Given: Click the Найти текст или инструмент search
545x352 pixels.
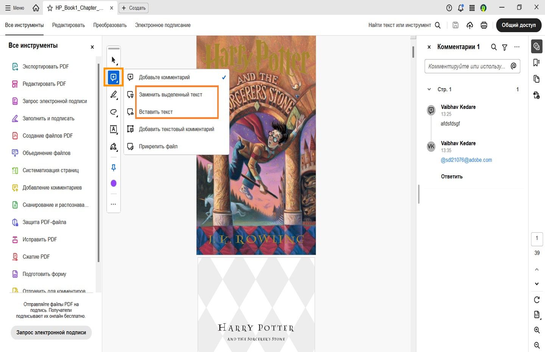Looking at the screenshot, I should tap(405, 25).
